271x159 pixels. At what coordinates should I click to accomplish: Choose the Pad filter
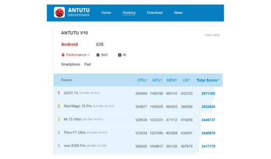pos(88,64)
